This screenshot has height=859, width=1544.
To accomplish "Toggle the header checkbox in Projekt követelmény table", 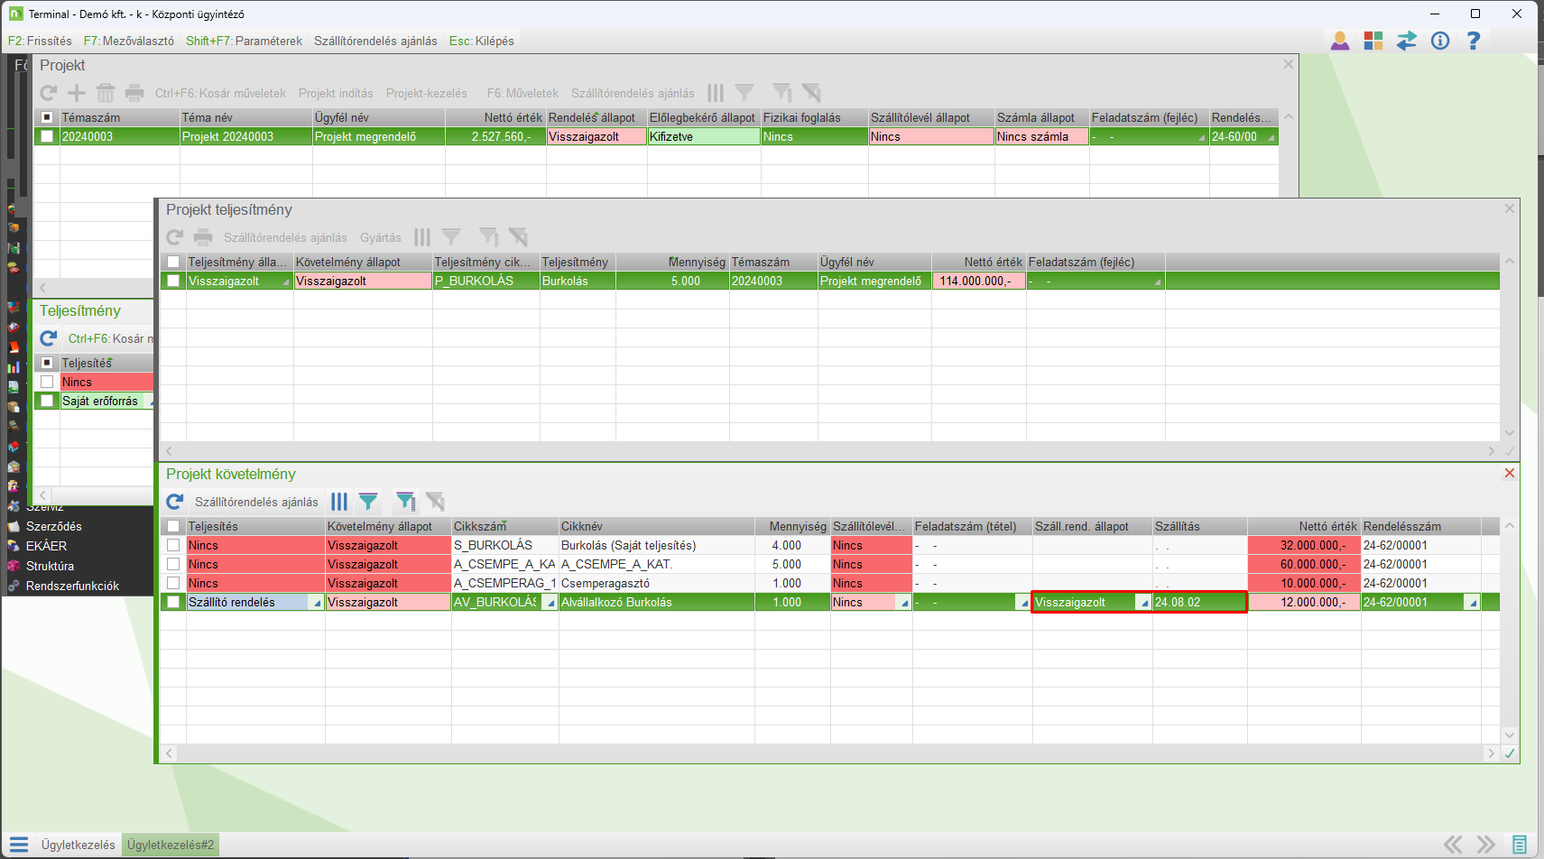I will [173, 526].
